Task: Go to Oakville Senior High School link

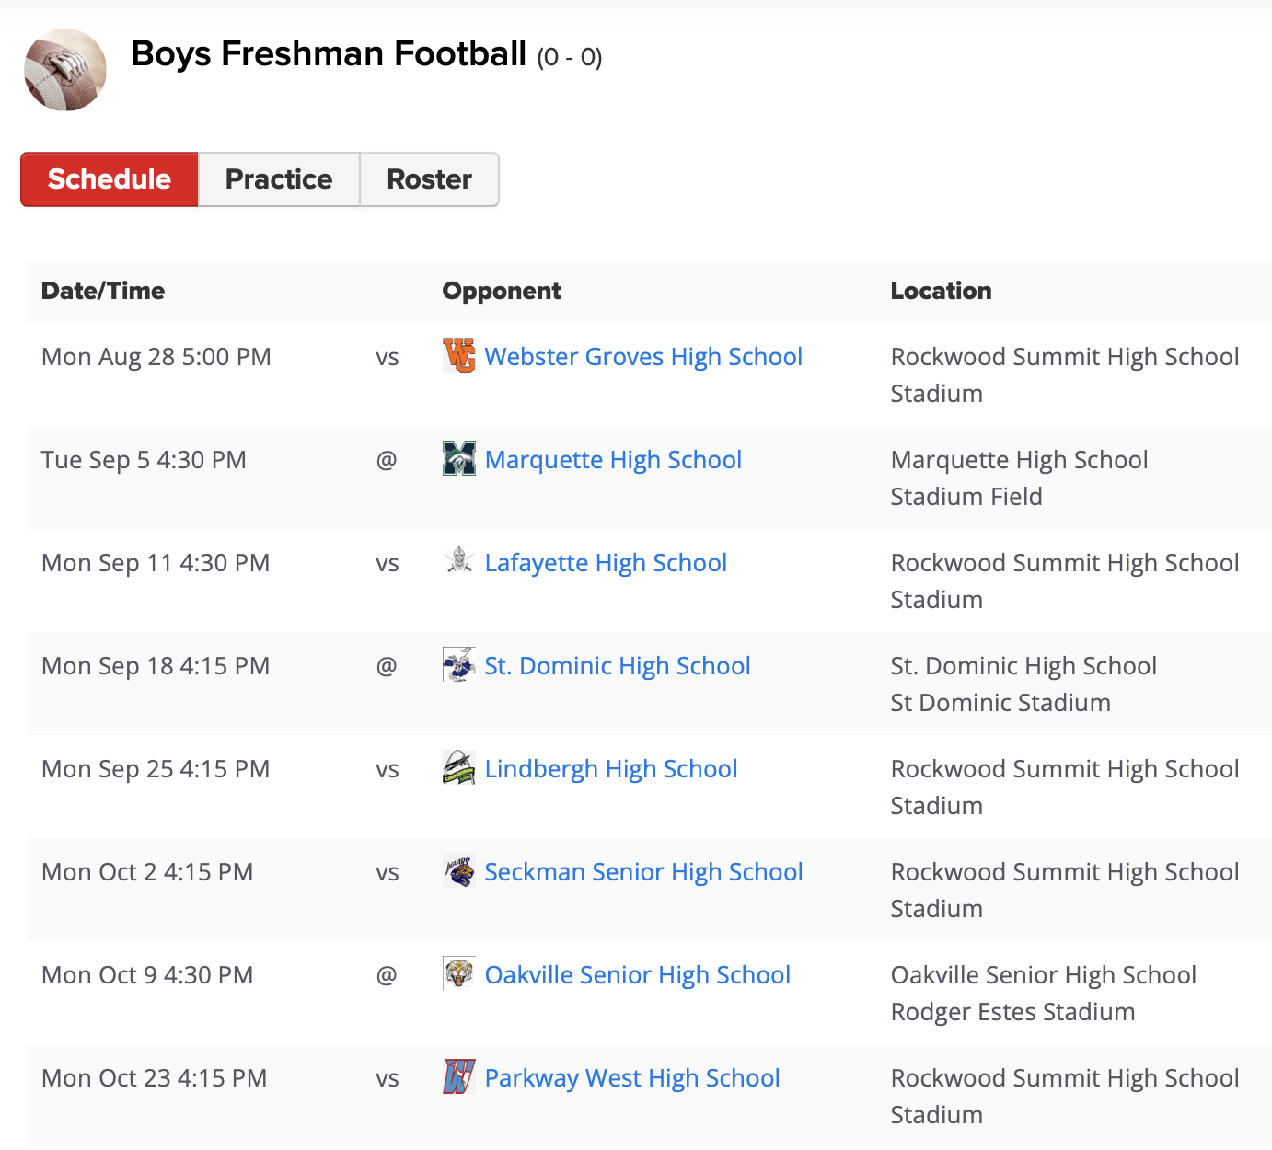Action: pos(638,975)
